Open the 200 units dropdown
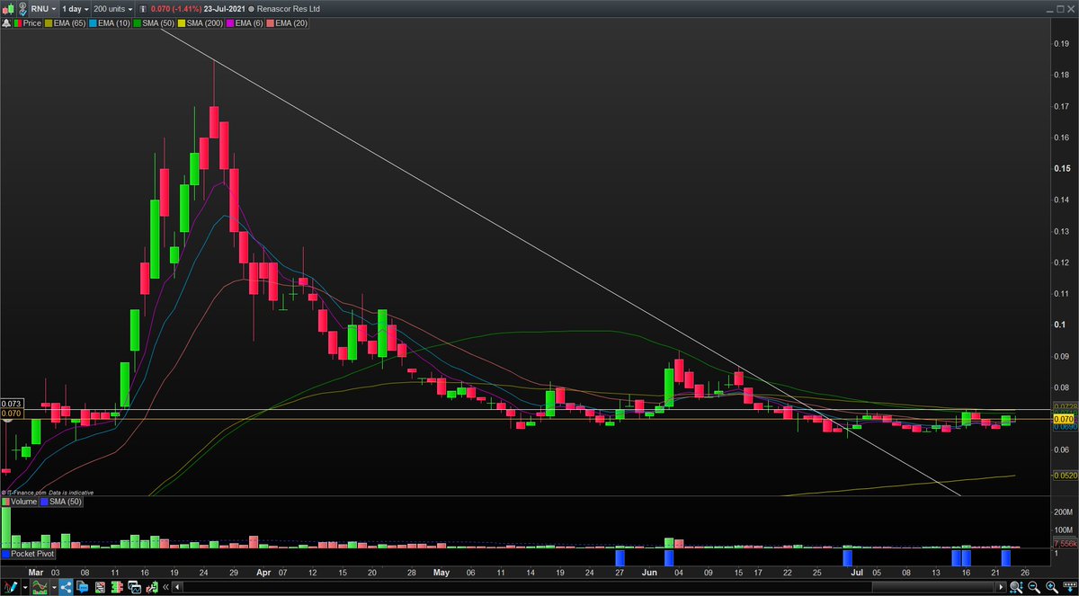This screenshot has width=1079, height=596. [112, 9]
